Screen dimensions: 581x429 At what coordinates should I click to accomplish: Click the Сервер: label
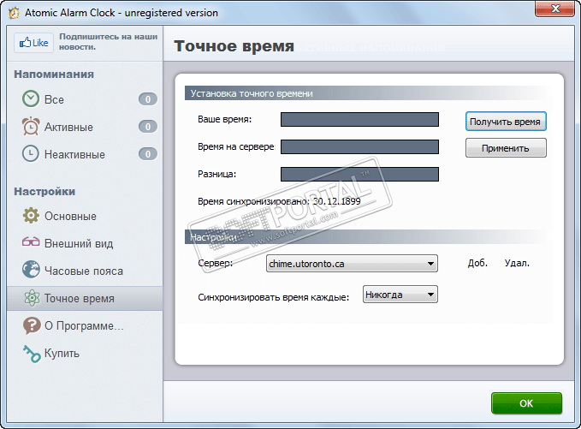pyautogui.click(x=216, y=263)
